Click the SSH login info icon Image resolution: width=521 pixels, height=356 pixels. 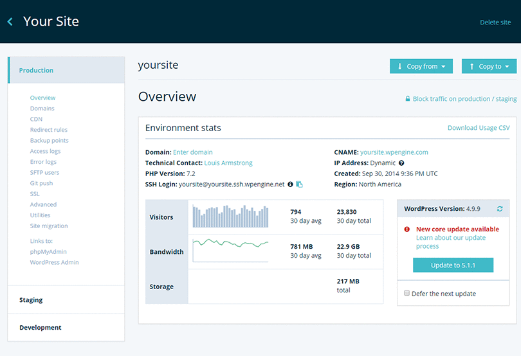[x=290, y=184]
